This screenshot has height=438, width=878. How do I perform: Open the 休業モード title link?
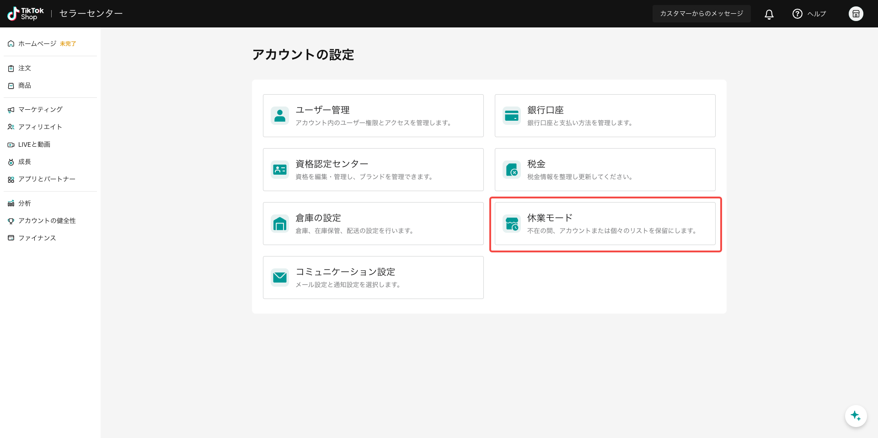tap(550, 218)
